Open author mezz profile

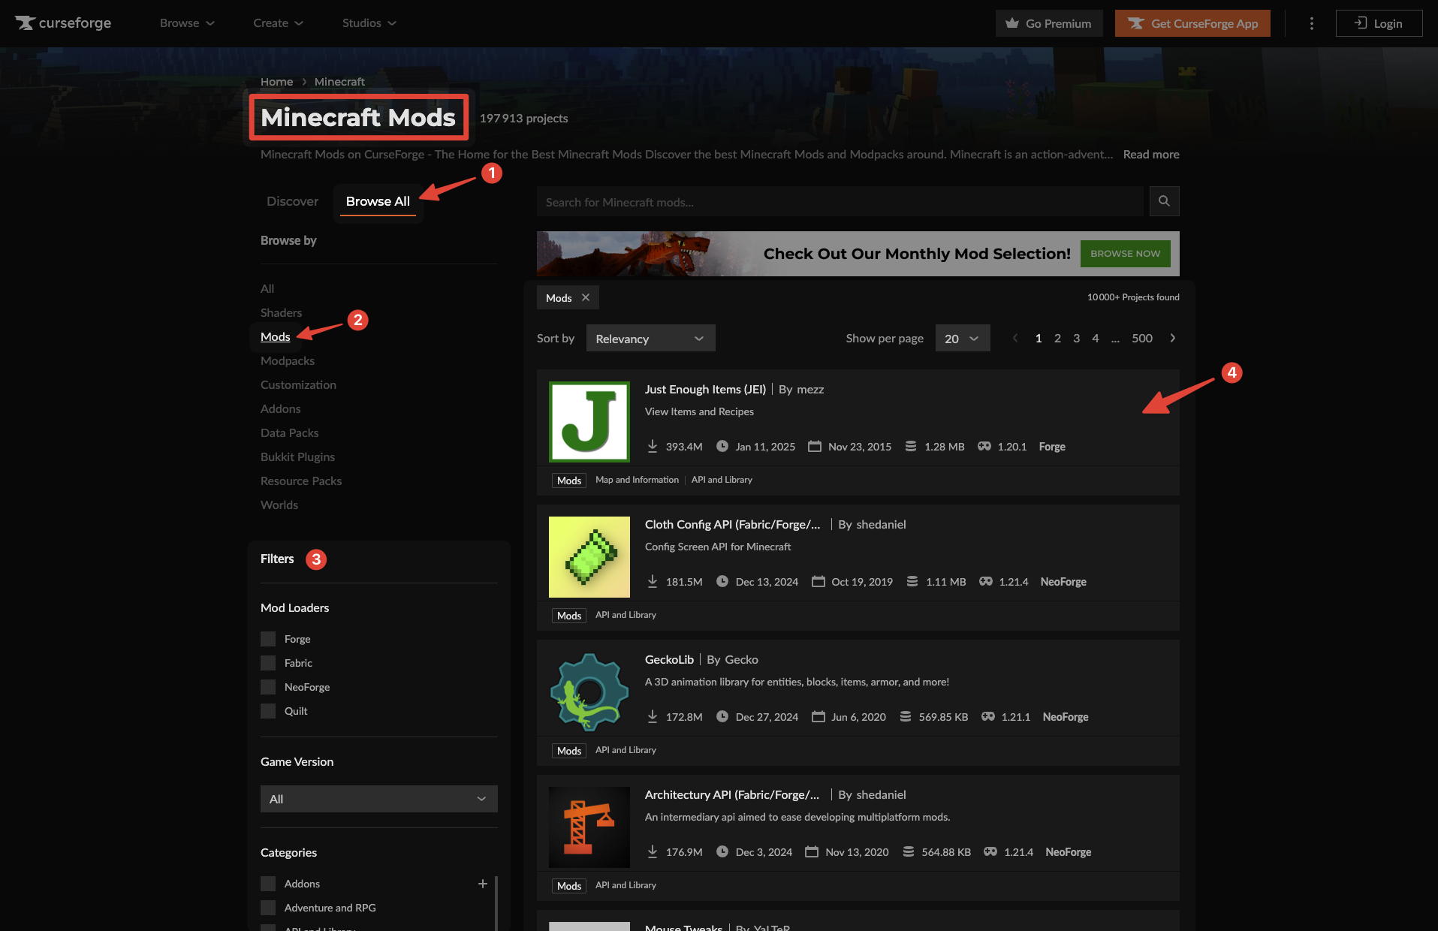pos(810,389)
